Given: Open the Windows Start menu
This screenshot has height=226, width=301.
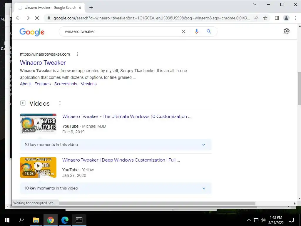Looking at the screenshot, I should tap(7, 220).
